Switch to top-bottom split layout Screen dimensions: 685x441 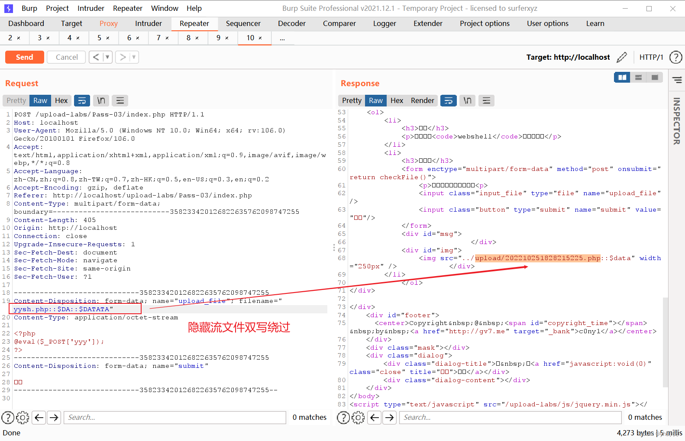click(x=638, y=77)
